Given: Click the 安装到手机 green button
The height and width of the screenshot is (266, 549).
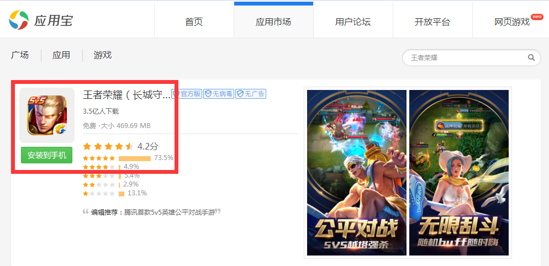Looking at the screenshot, I should (46, 156).
